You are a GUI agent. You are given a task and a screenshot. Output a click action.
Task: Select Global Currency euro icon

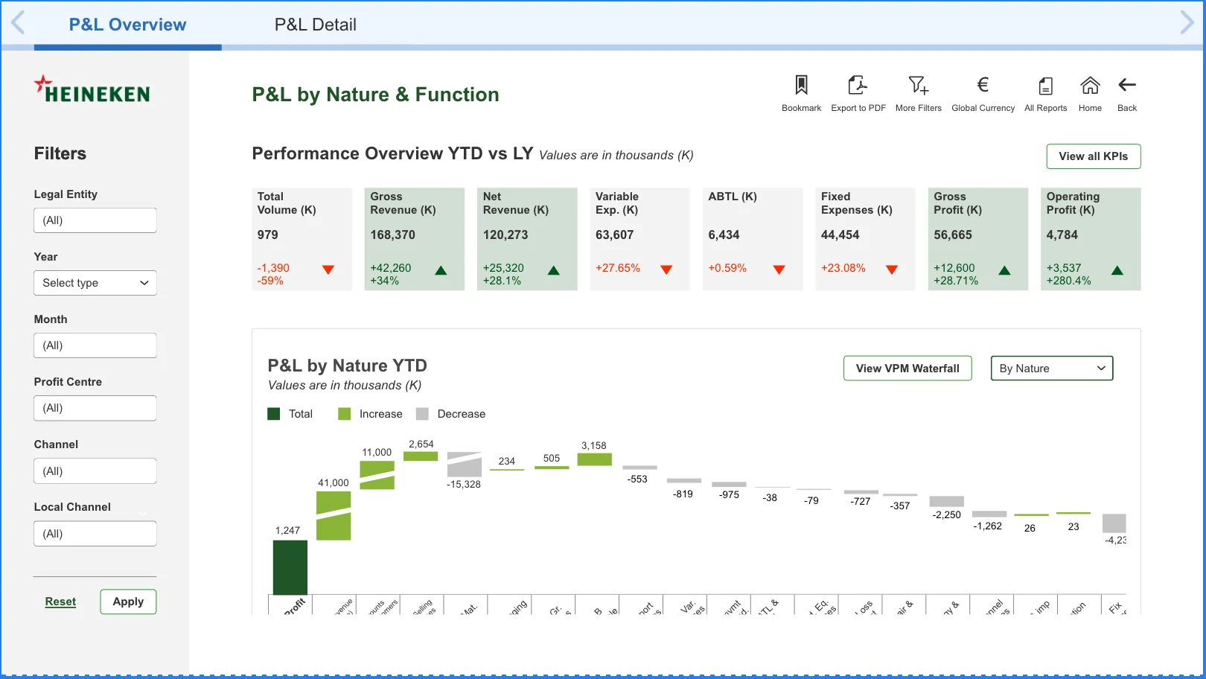(983, 85)
